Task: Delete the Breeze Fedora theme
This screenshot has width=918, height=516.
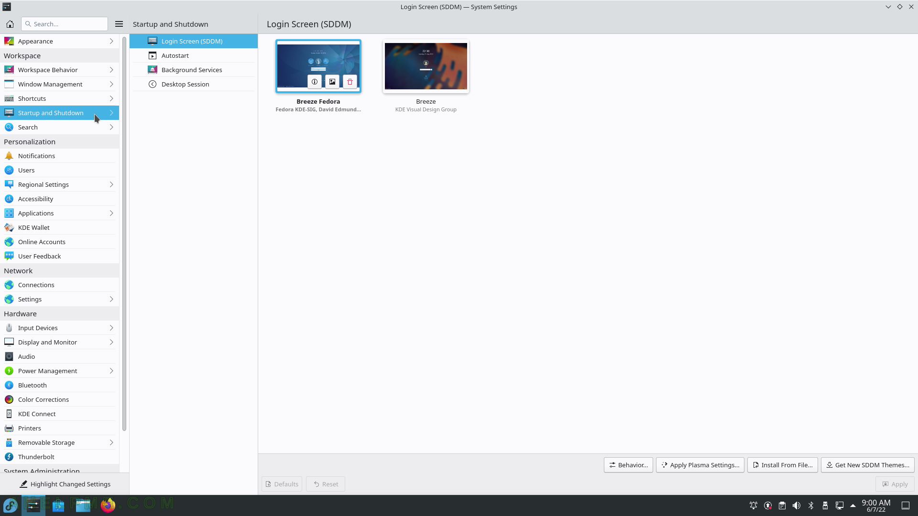Action: click(350, 82)
